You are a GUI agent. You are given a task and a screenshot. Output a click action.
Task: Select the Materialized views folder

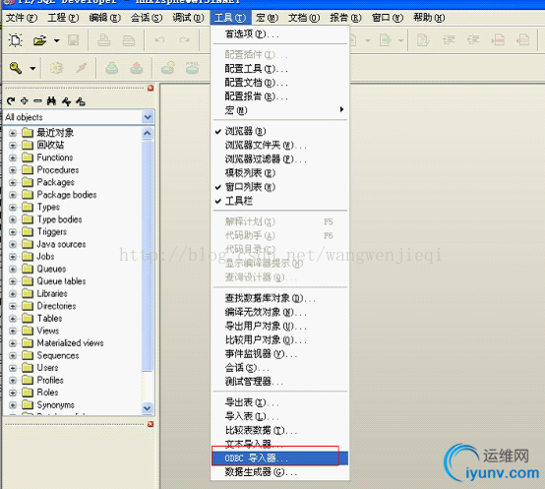point(70,343)
